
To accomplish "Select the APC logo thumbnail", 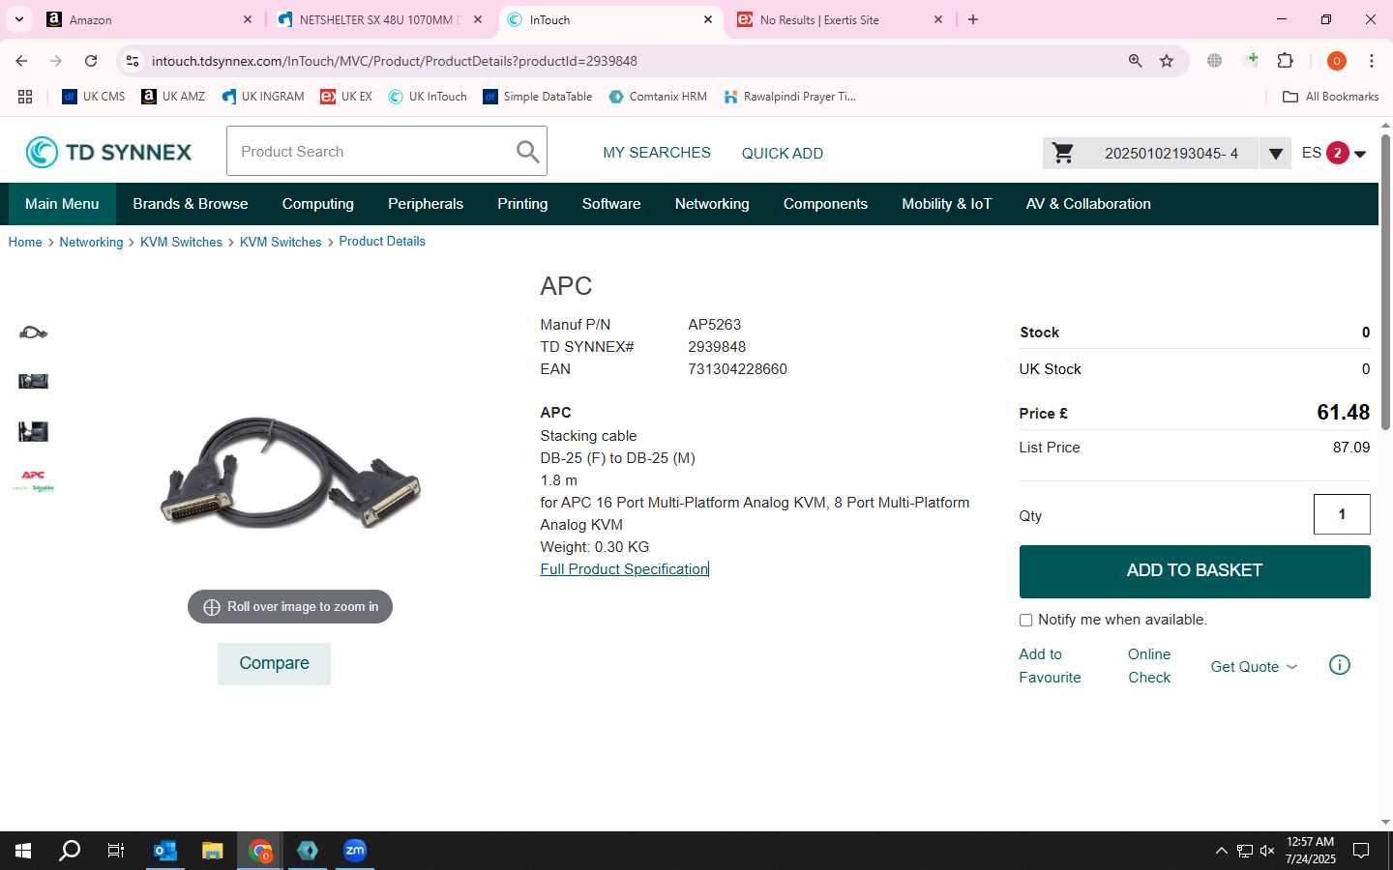I will click(x=33, y=480).
